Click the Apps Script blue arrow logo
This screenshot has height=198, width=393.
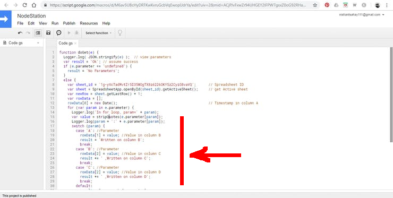5,19
